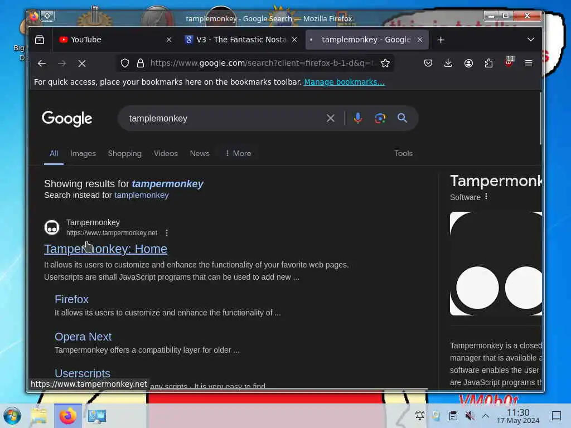The image size is (571, 428).
Task: Expand the list all tabs chevron
Action: (x=531, y=40)
